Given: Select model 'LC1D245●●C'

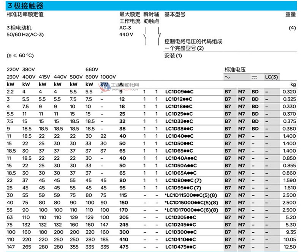Looking at the screenshot, I should 181,225.
